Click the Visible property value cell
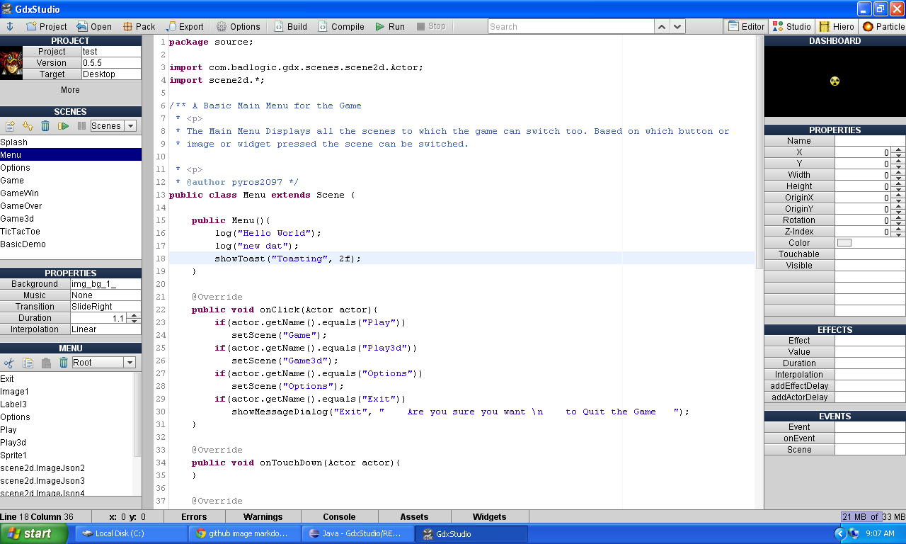This screenshot has height=544, width=906. point(870,266)
